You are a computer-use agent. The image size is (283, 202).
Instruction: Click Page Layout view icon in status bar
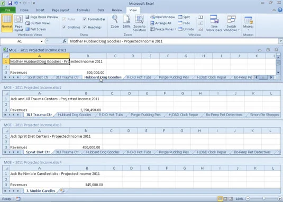[225, 199]
